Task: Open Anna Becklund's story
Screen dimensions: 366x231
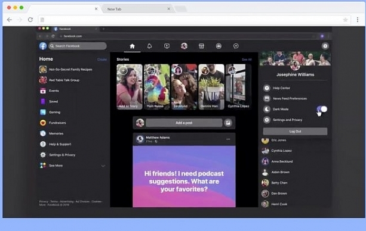Action: (x=184, y=87)
